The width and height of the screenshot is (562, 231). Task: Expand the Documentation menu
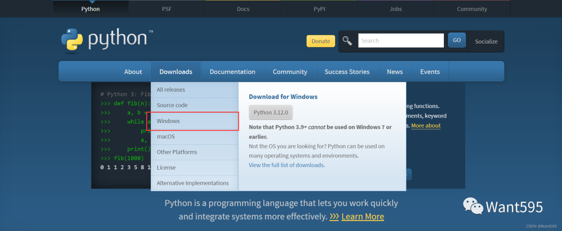tap(232, 72)
